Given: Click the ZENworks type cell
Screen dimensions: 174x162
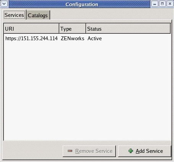Looking at the screenshot, I should point(72,38).
